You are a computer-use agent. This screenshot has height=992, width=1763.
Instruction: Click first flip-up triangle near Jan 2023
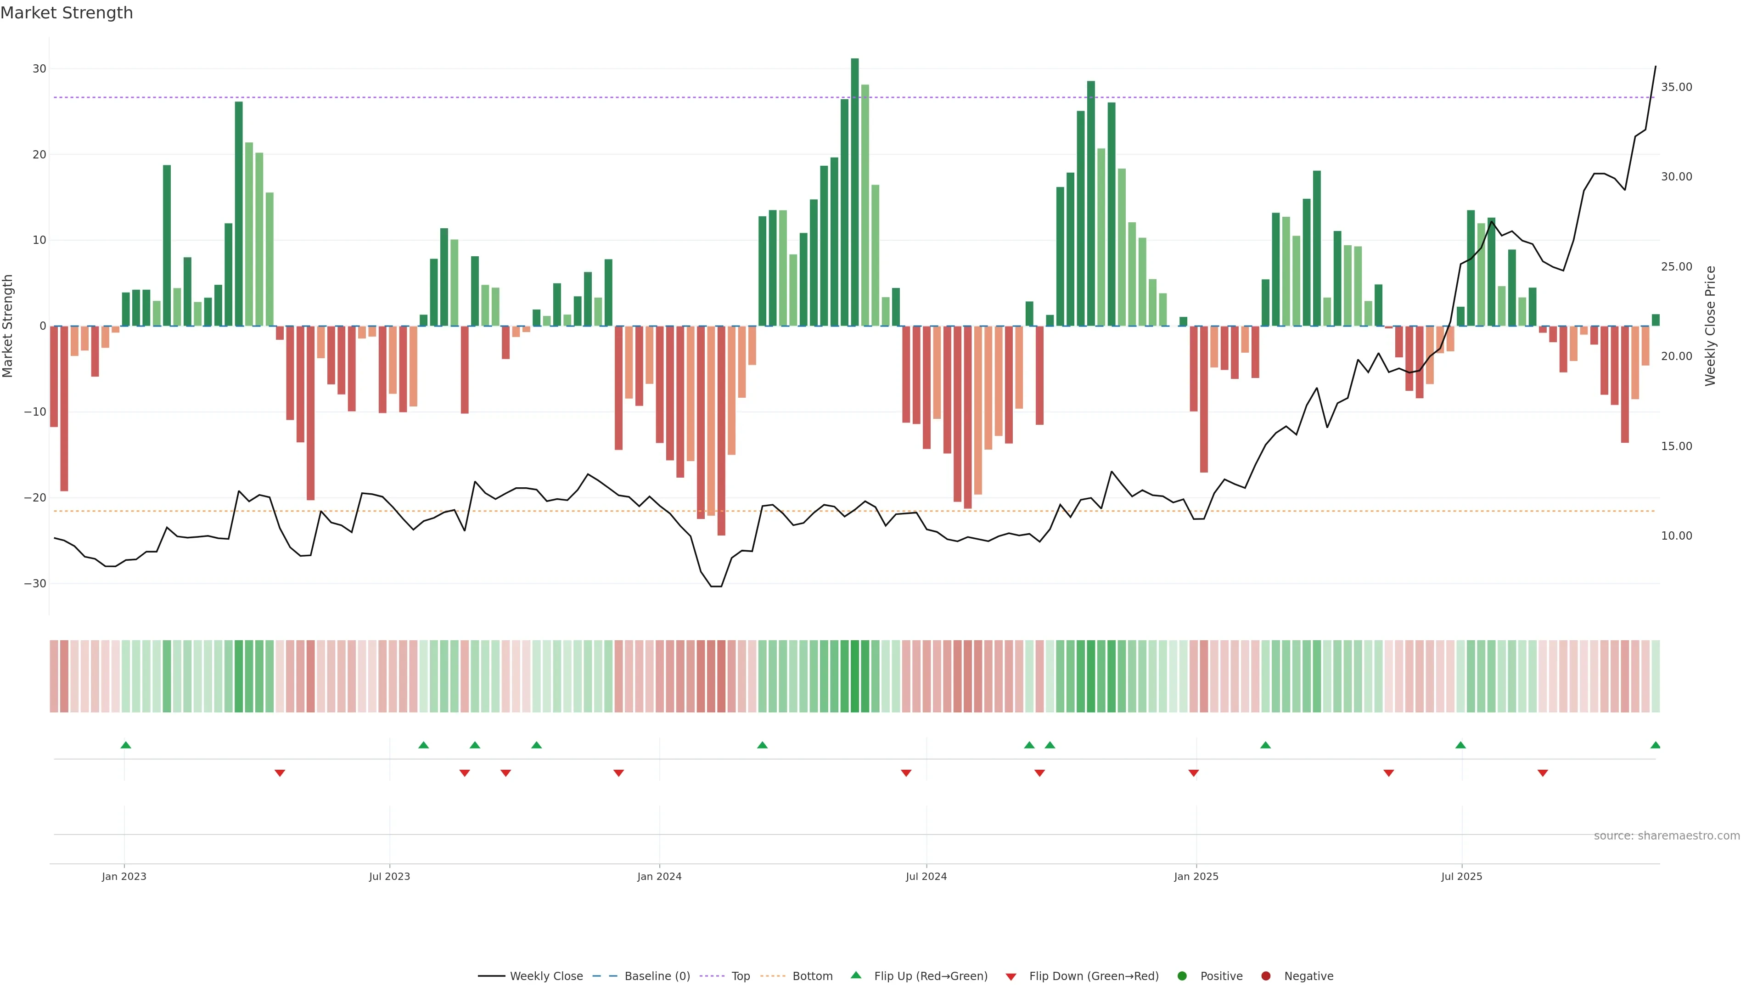point(126,745)
